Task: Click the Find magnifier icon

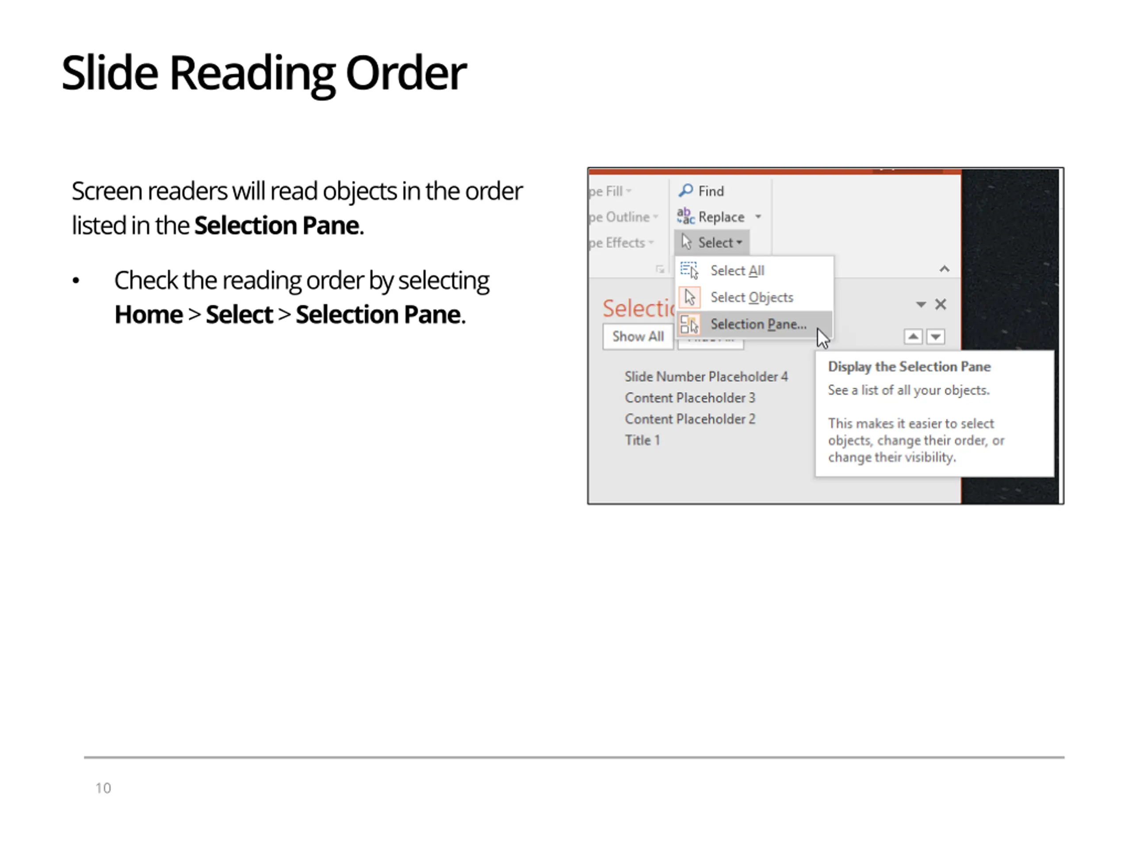Action: pos(685,191)
